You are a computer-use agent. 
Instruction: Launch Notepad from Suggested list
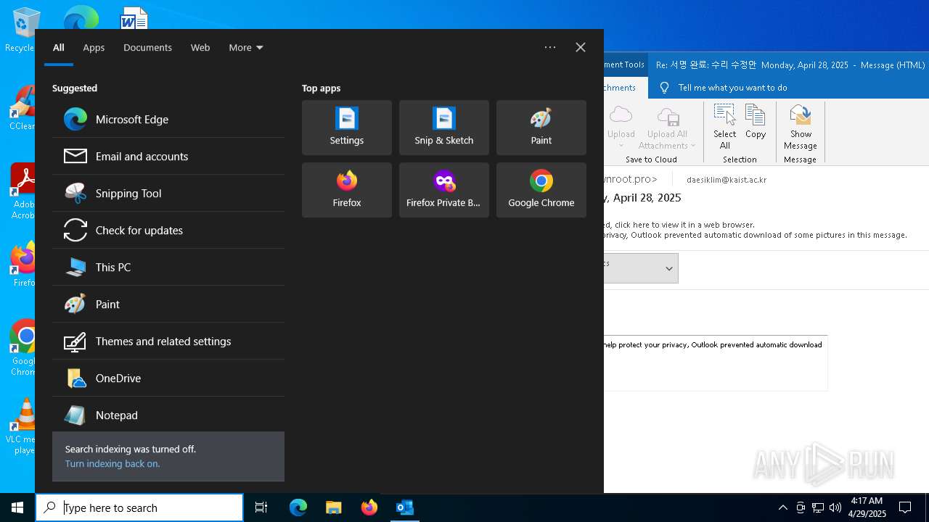168,415
